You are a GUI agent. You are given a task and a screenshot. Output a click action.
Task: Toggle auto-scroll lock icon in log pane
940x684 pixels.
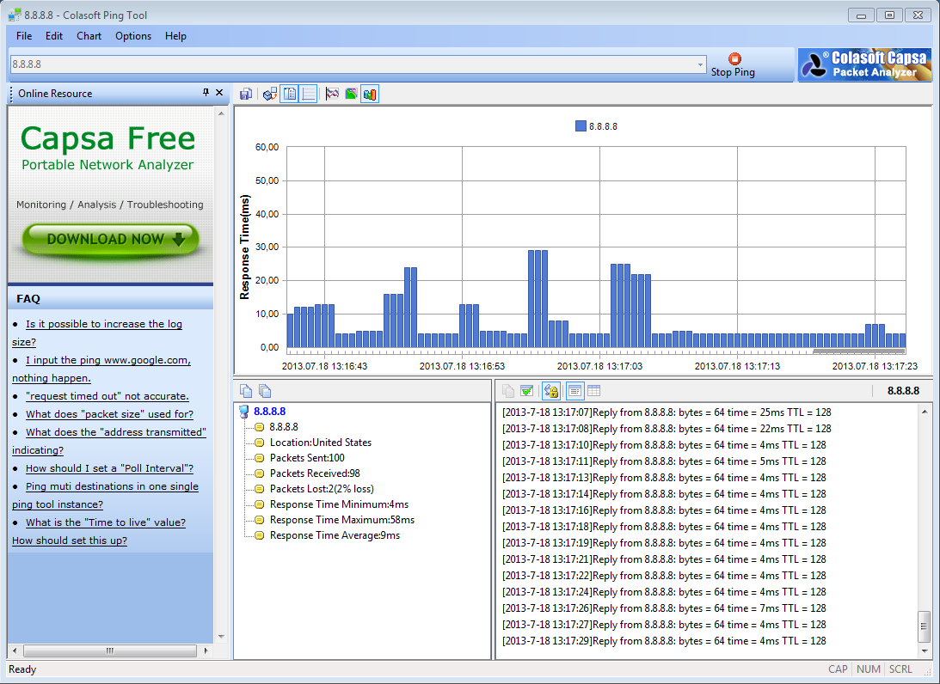551,391
